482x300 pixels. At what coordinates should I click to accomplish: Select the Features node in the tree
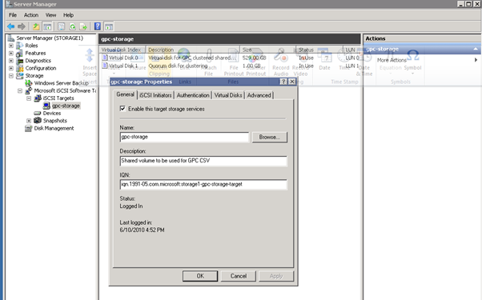click(x=35, y=53)
